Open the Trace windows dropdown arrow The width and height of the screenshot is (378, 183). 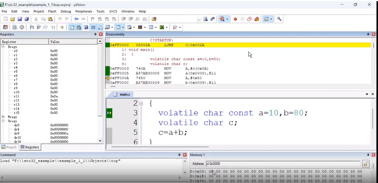156,27
